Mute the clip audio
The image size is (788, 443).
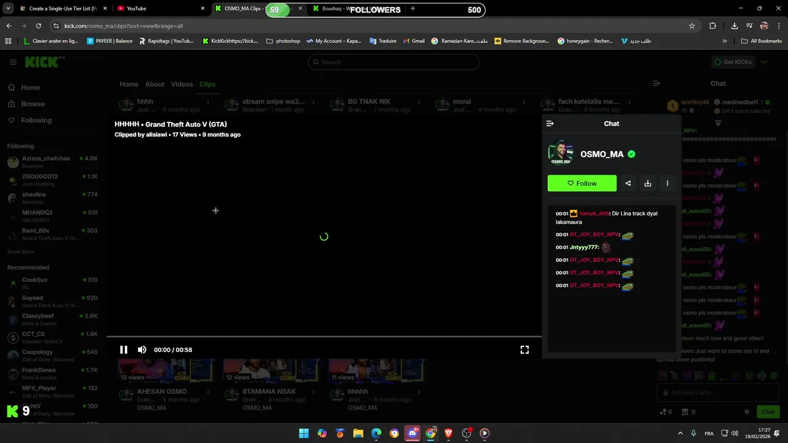coord(142,349)
